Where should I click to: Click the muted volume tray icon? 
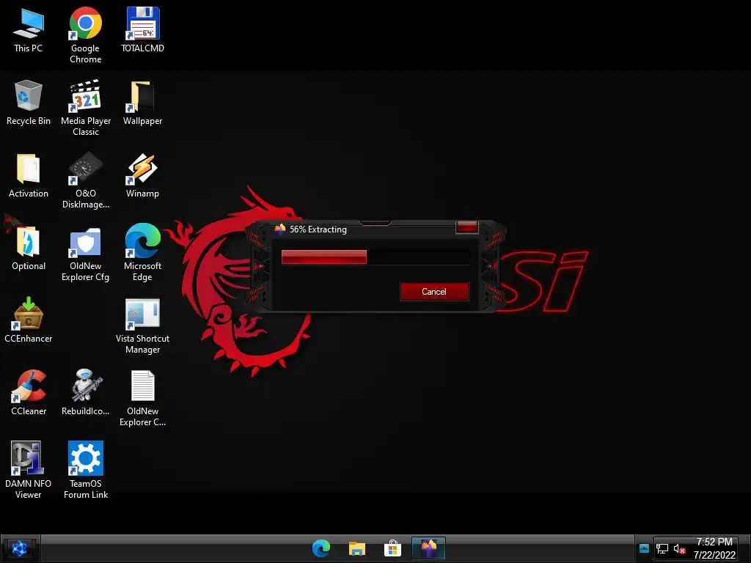679,548
